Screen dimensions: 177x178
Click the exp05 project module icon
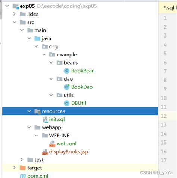click(x=16, y=6)
